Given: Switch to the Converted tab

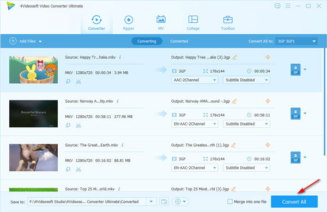Looking at the screenshot, I should [x=179, y=41].
